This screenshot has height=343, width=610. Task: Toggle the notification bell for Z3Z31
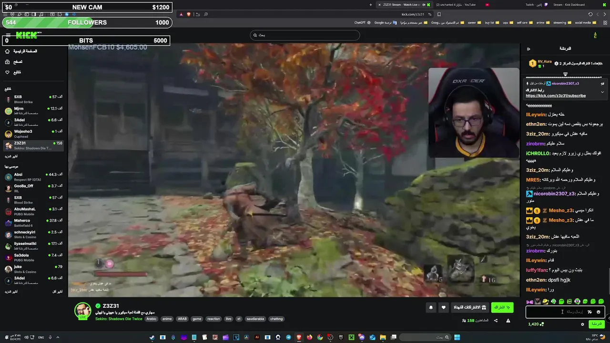pos(431,307)
